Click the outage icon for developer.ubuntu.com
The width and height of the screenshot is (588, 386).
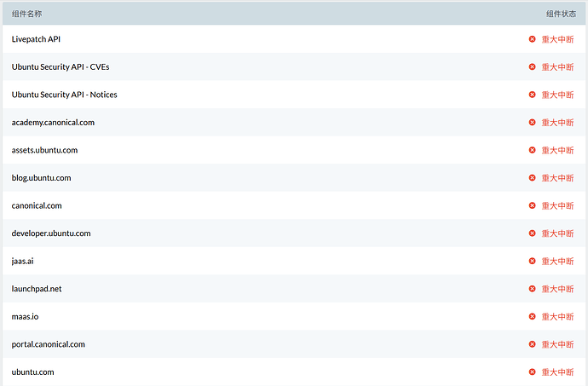coord(532,233)
